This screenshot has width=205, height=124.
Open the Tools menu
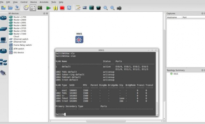pos(54,2)
